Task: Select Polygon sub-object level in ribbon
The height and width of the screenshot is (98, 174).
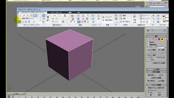Action: [31, 16]
